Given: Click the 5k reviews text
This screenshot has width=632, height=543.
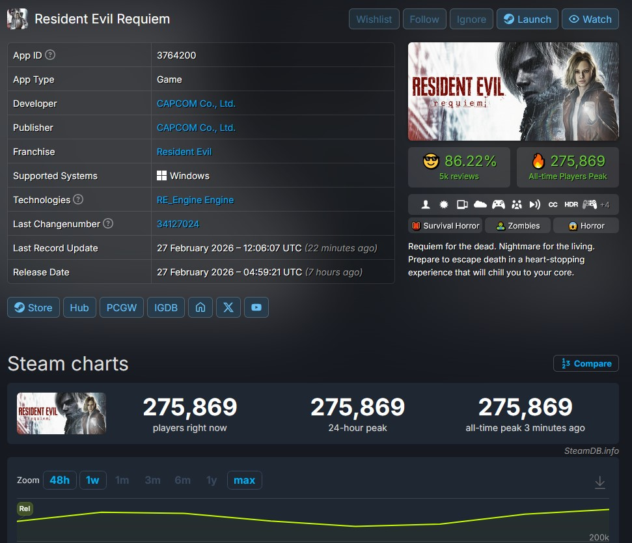Looking at the screenshot, I should click(459, 176).
